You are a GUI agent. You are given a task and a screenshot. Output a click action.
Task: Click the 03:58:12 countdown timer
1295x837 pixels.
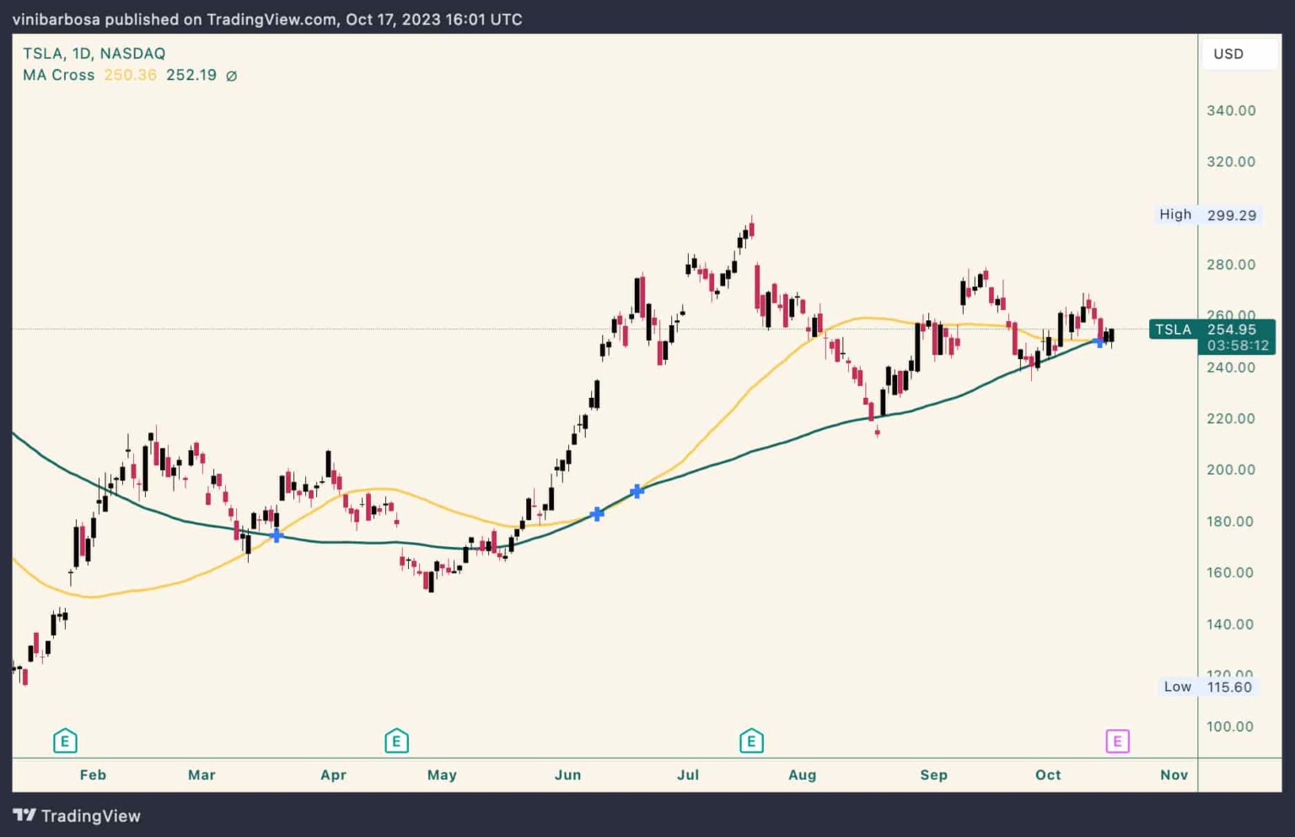pos(1236,345)
